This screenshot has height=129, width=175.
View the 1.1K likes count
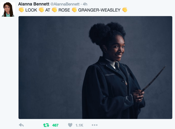(x=79, y=125)
